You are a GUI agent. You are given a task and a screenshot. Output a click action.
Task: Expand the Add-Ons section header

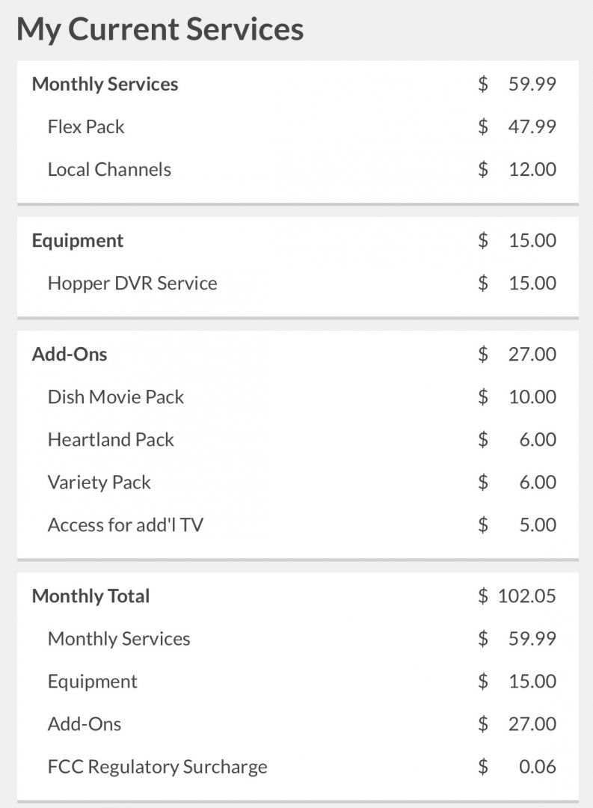pyautogui.click(x=298, y=355)
